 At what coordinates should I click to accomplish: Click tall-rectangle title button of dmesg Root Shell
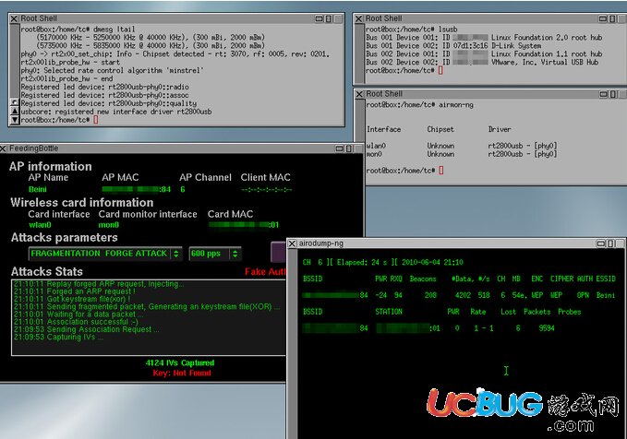tap(329, 18)
